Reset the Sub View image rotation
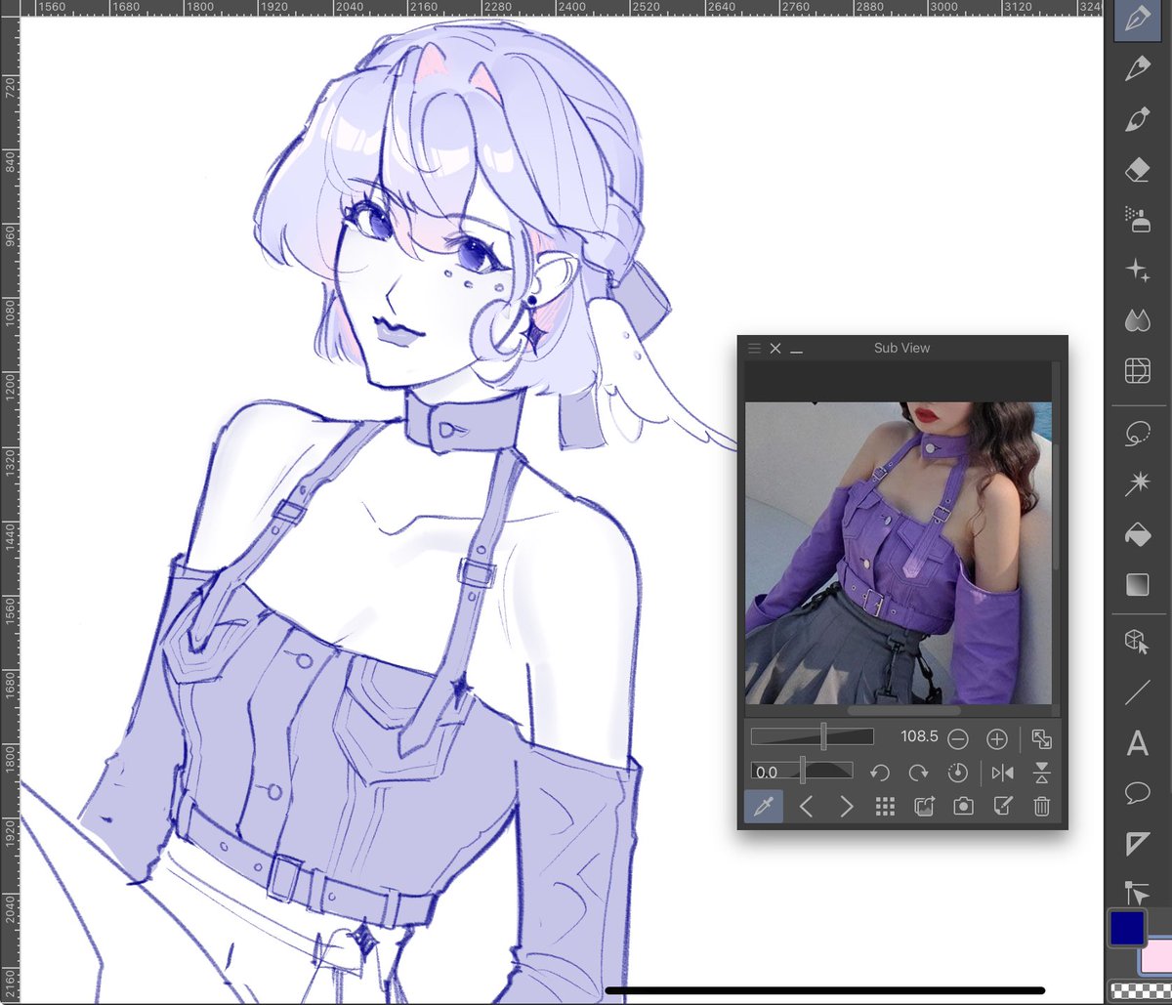The image size is (1172, 1005). (x=957, y=773)
